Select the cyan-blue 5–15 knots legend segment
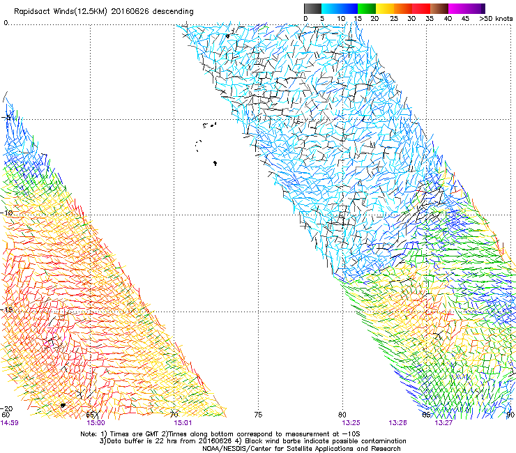This screenshot has width=516, height=453. coord(340,8)
